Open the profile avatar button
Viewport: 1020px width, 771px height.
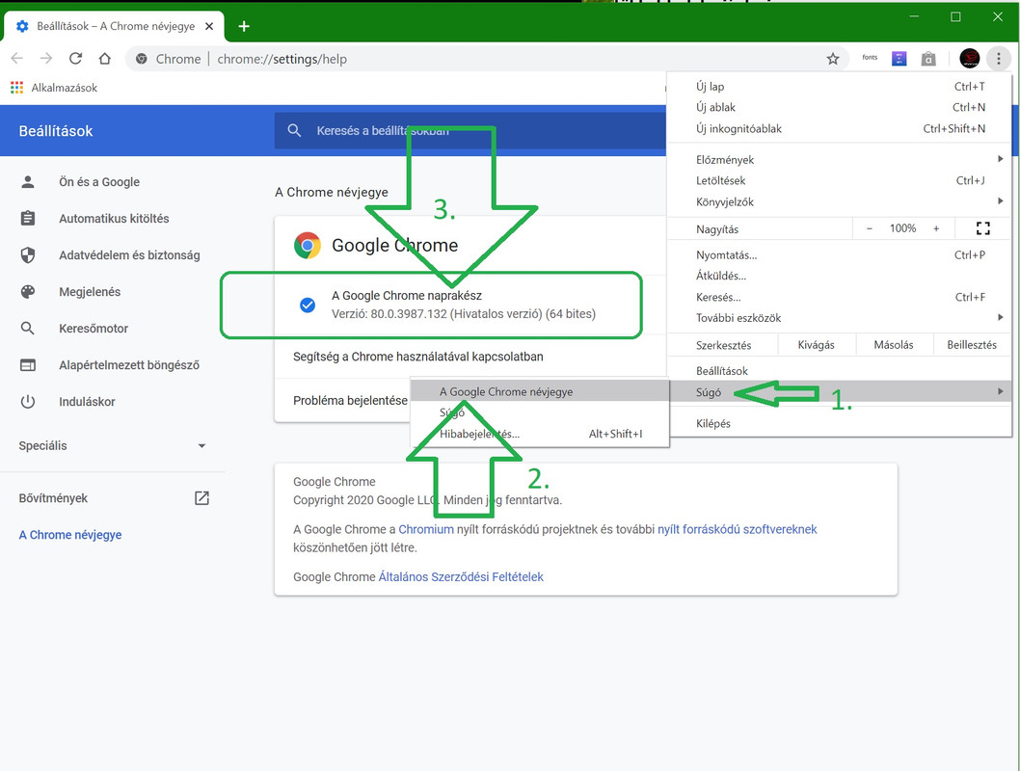point(969,59)
